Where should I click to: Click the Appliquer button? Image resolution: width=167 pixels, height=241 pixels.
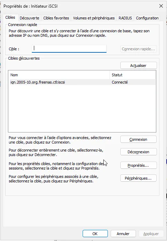[x=151, y=234]
